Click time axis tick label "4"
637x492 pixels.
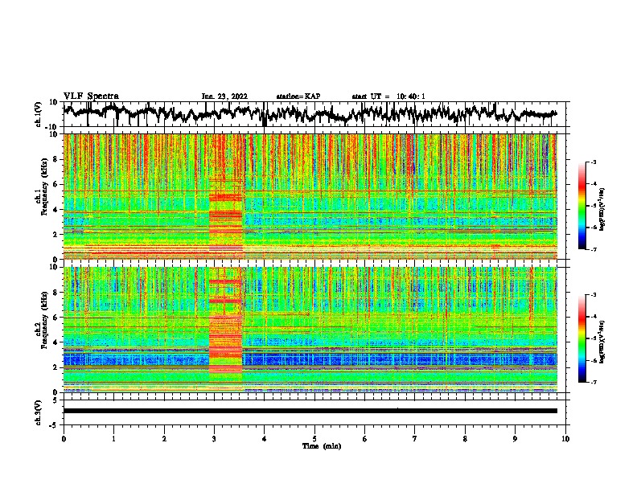[x=264, y=439]
